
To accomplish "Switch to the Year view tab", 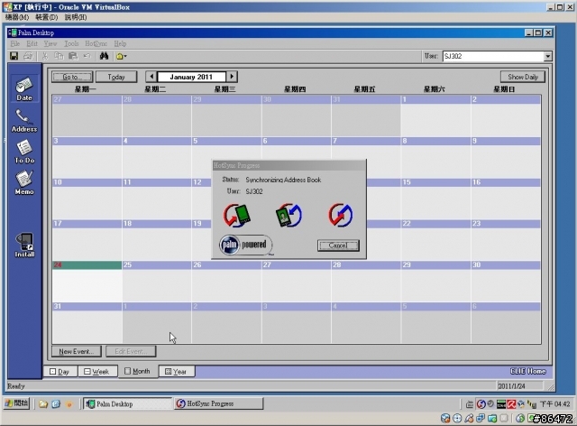I will coord(177,372).
